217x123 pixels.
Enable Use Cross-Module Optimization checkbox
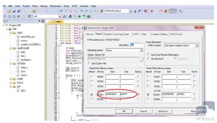[148, 55]
